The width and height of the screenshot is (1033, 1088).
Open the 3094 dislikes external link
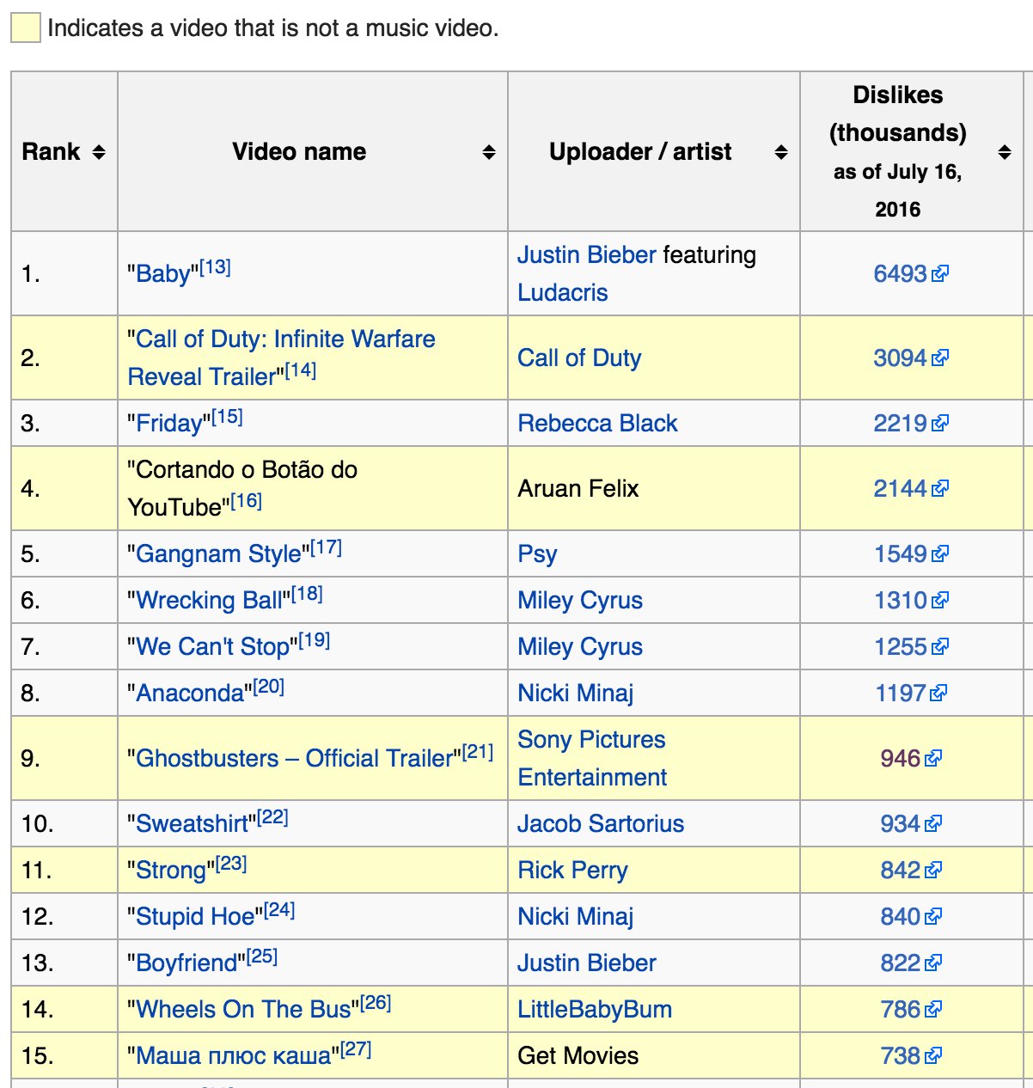911,358
